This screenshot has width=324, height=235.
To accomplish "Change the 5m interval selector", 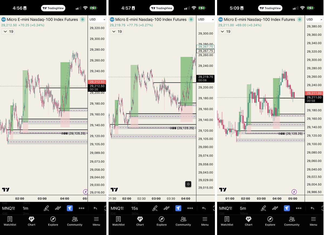I will coord(243,208).
